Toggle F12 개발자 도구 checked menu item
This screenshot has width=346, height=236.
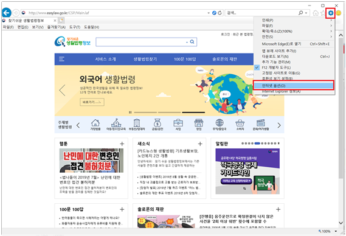tap(276, 68)
